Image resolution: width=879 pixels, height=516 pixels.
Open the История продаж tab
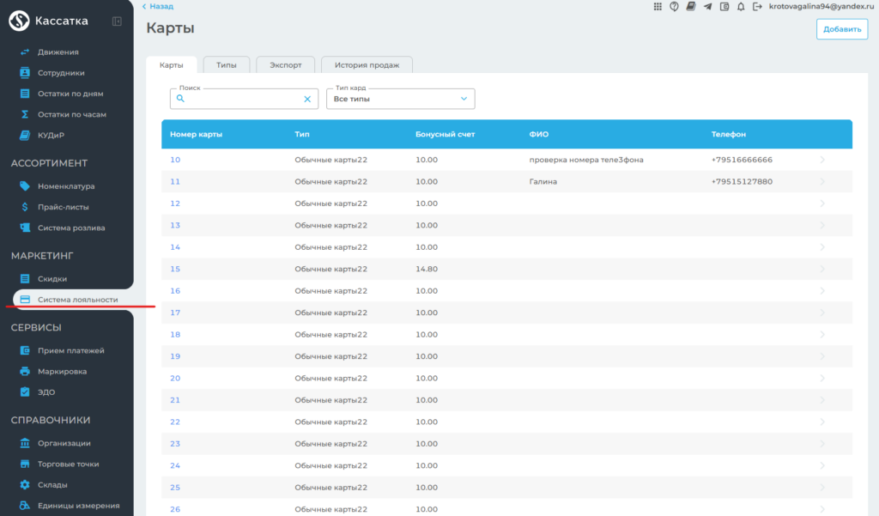click(367, 65)
